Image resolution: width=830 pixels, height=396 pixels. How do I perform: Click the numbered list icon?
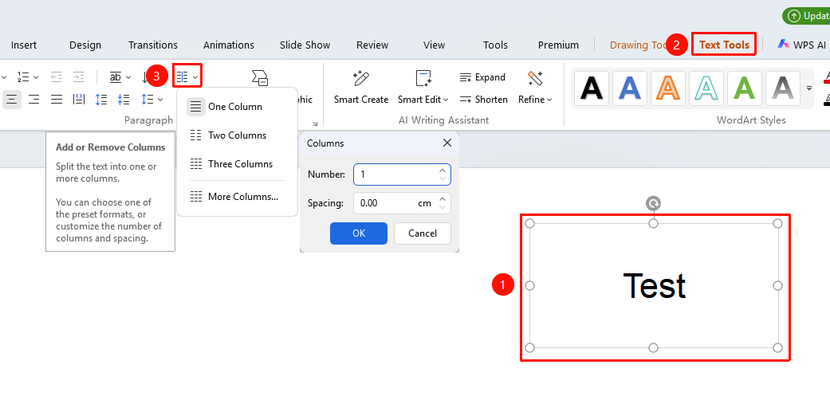pyautogui.click(x=23, y=77)
